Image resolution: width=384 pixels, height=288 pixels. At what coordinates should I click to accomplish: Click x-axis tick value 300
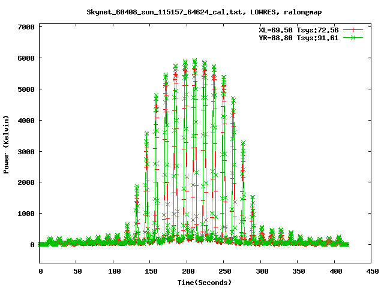click(x=262, y=271)
